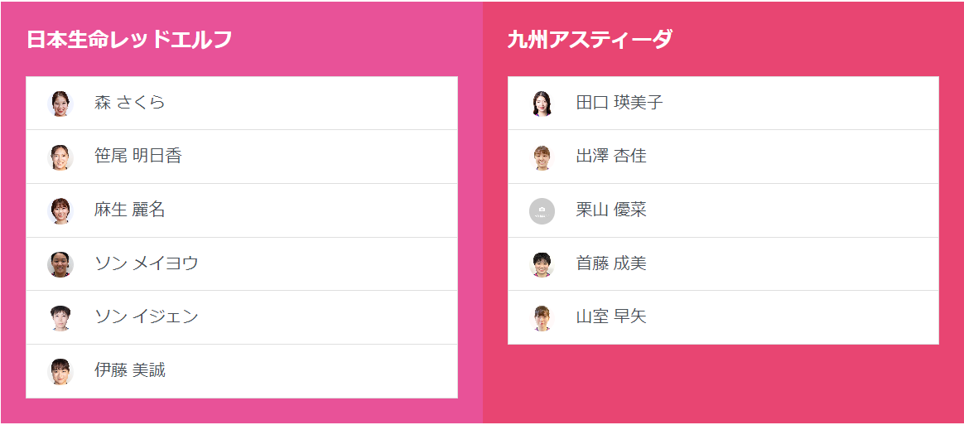Click 麻生 麗名's avatar image
Image resolution: width=964 pixels, height=425 pixels.
pos(60,210)
